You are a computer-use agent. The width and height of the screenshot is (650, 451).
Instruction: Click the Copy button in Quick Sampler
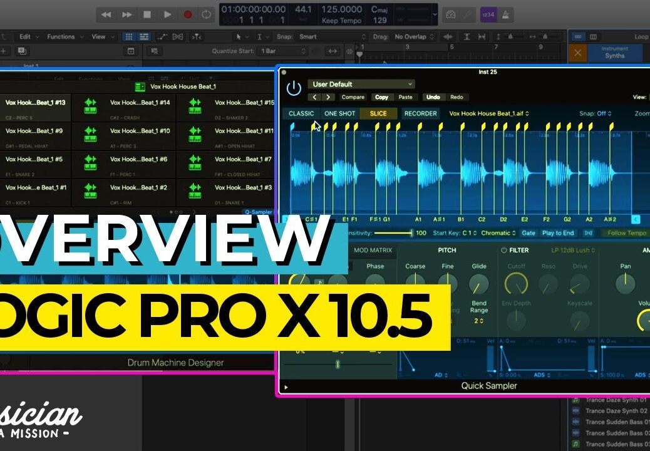click(381, 97)
